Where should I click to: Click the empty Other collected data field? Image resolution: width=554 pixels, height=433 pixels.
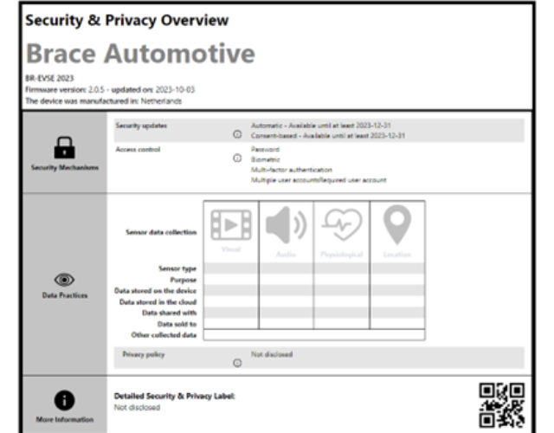314,335
